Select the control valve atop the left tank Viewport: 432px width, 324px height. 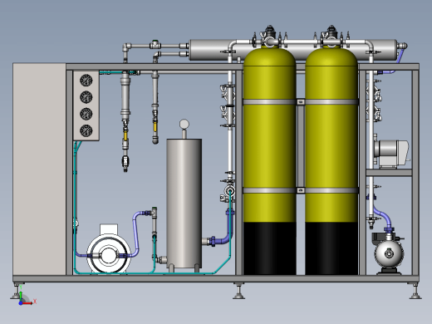click(x=269, y=36)
